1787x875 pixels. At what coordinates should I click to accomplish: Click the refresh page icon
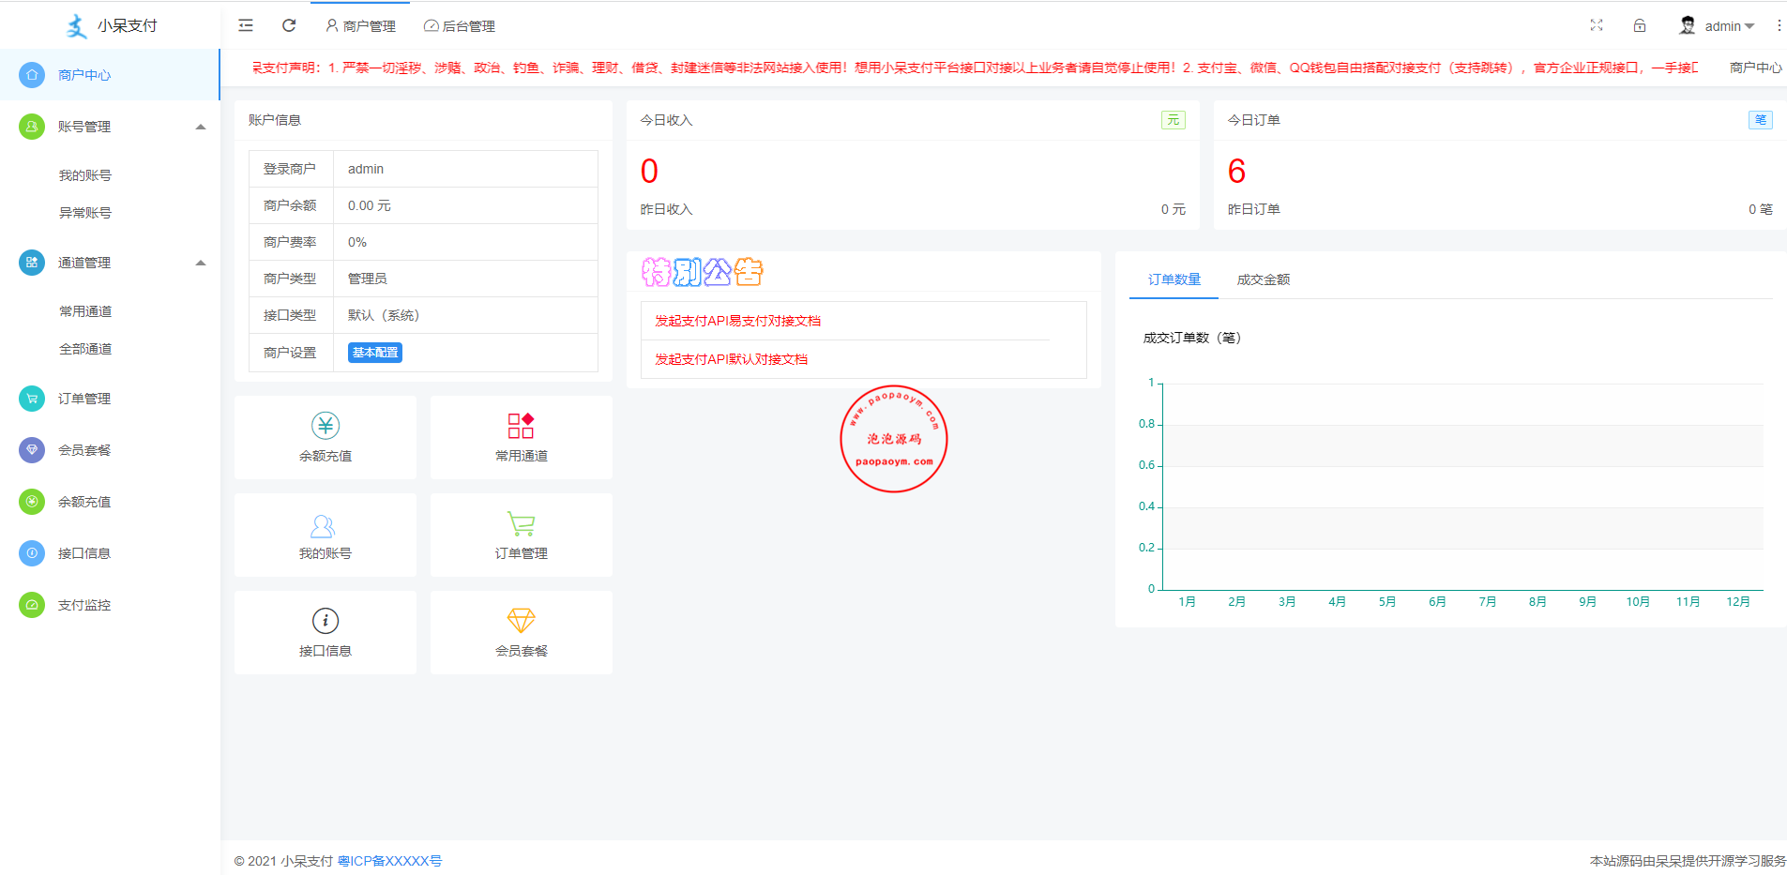point(289,25)
